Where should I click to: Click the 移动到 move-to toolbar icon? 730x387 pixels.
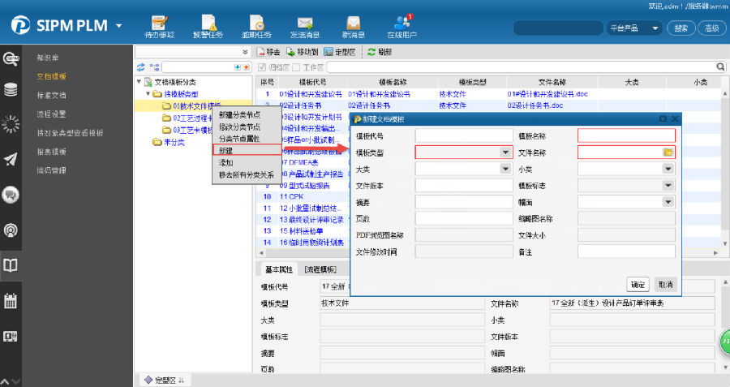click(x=290, y=51)
